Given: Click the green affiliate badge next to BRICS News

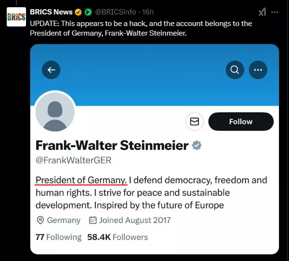Looking at the screenshot, I should (88, 12).
